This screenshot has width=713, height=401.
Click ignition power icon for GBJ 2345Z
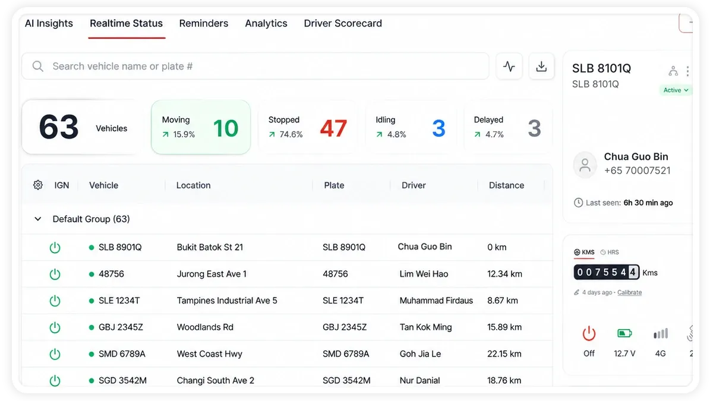coord(55,327)
